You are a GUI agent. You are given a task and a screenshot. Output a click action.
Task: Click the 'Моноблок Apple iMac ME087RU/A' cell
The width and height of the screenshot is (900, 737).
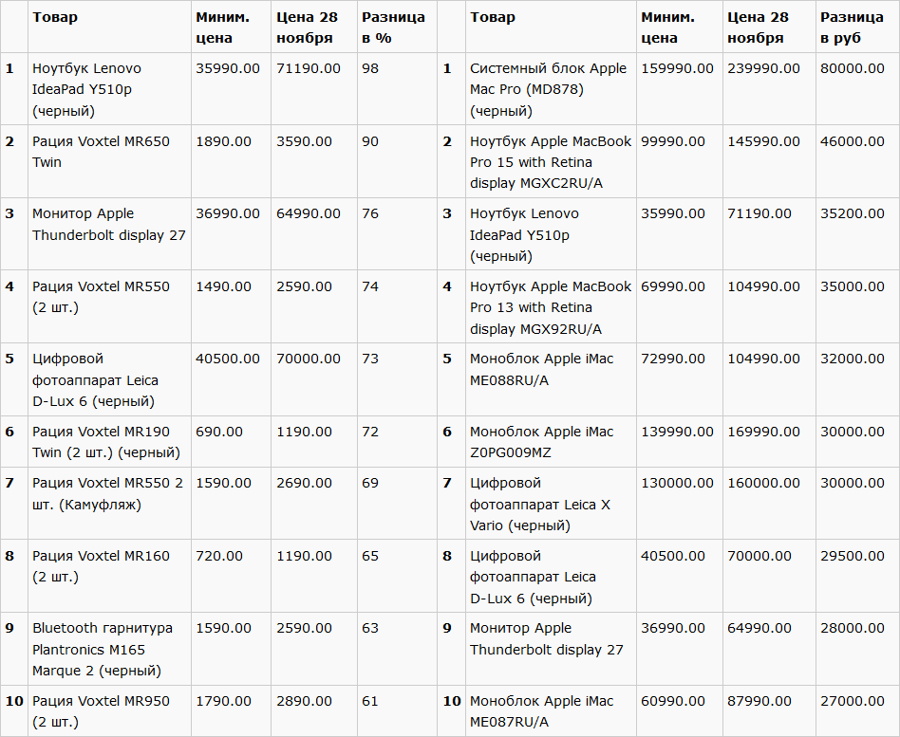tap(551, 710)
